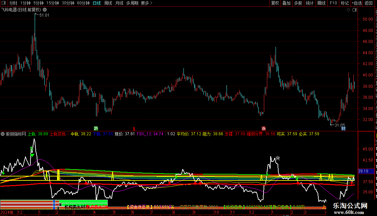Click the 强弱分界: 36.58 value
Image resolution: width=377 pixels, height=216 pixels.
(261, 134)
